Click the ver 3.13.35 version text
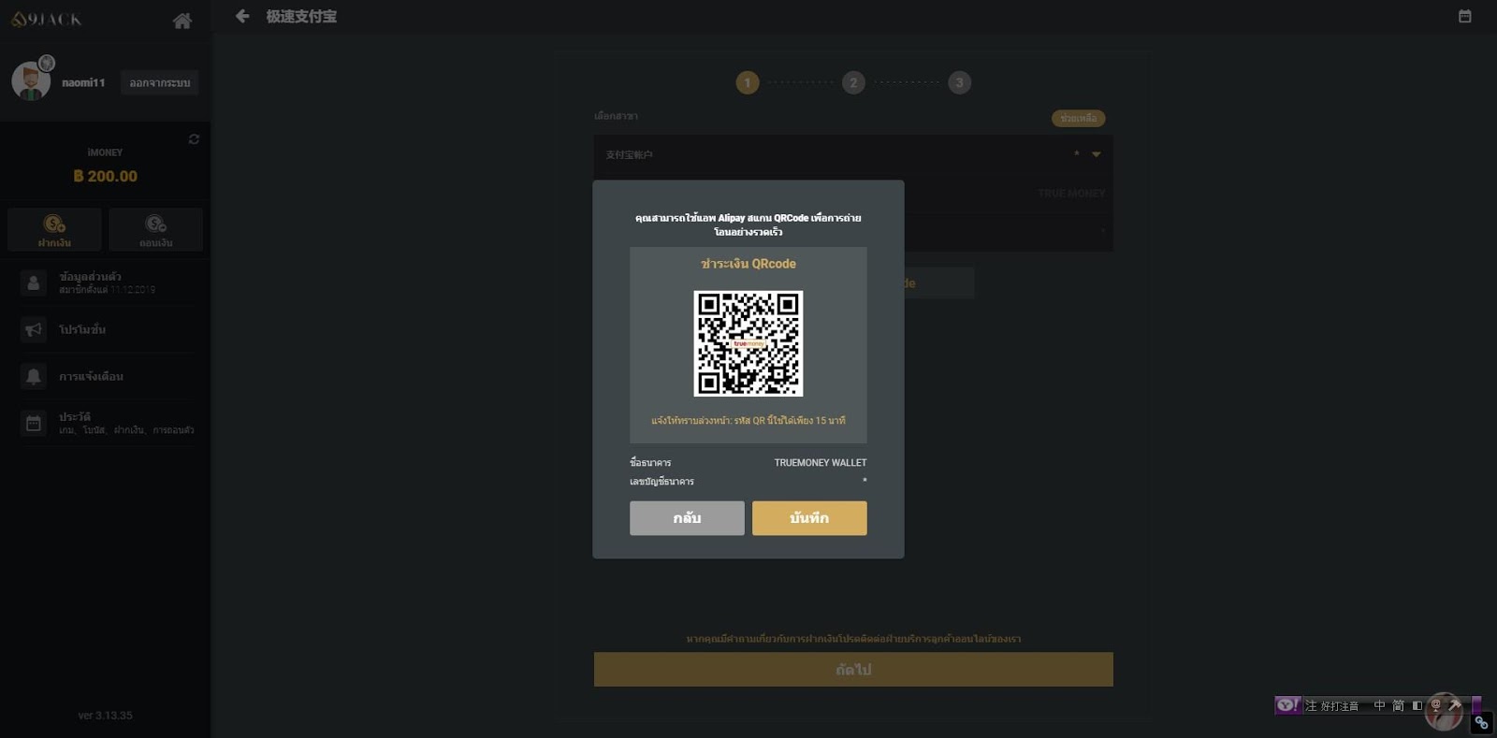The width and height of the screenshot is (1497, 738). 105,716
